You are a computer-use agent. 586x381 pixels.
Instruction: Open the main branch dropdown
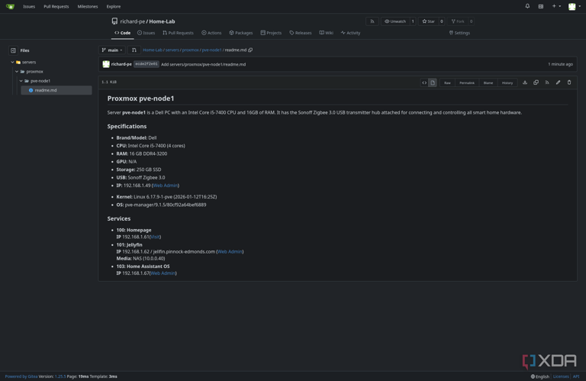111,50
